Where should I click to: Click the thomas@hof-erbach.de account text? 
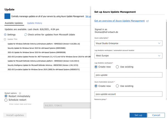click(x=106, y=32)
